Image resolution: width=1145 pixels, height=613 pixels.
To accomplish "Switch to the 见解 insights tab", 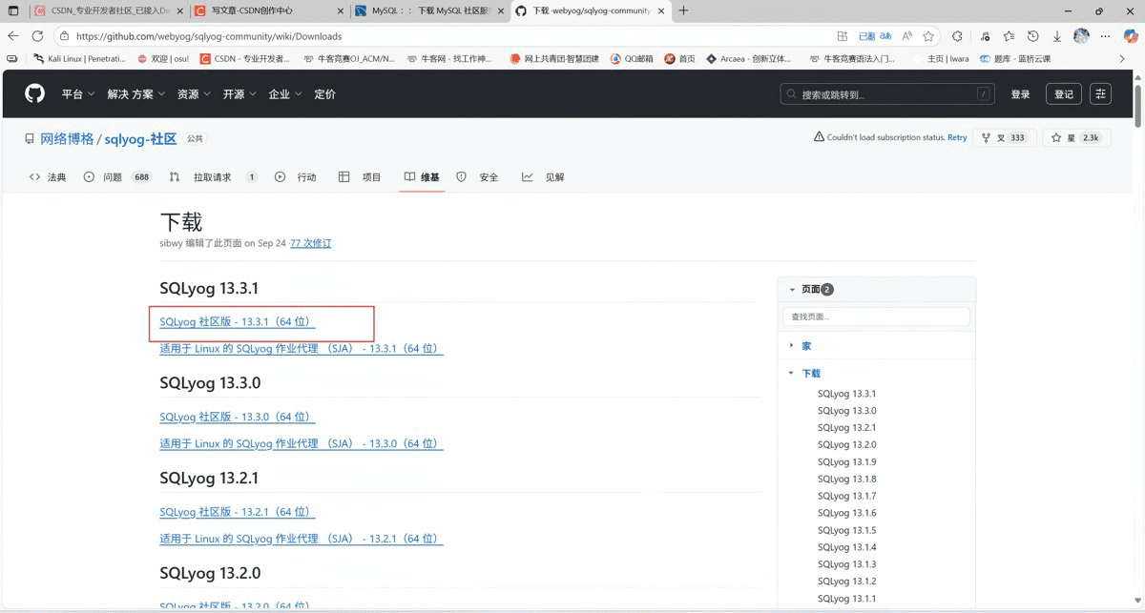I will (x=543, y=177).
